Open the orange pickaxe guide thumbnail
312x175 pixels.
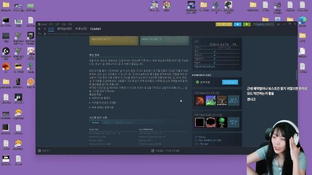click(199, 101)
